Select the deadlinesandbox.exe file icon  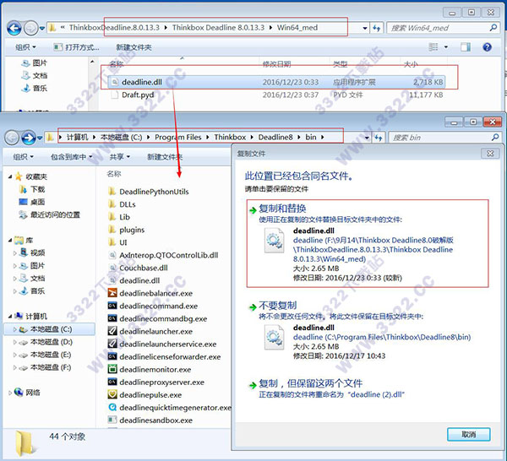click(112, 420)
